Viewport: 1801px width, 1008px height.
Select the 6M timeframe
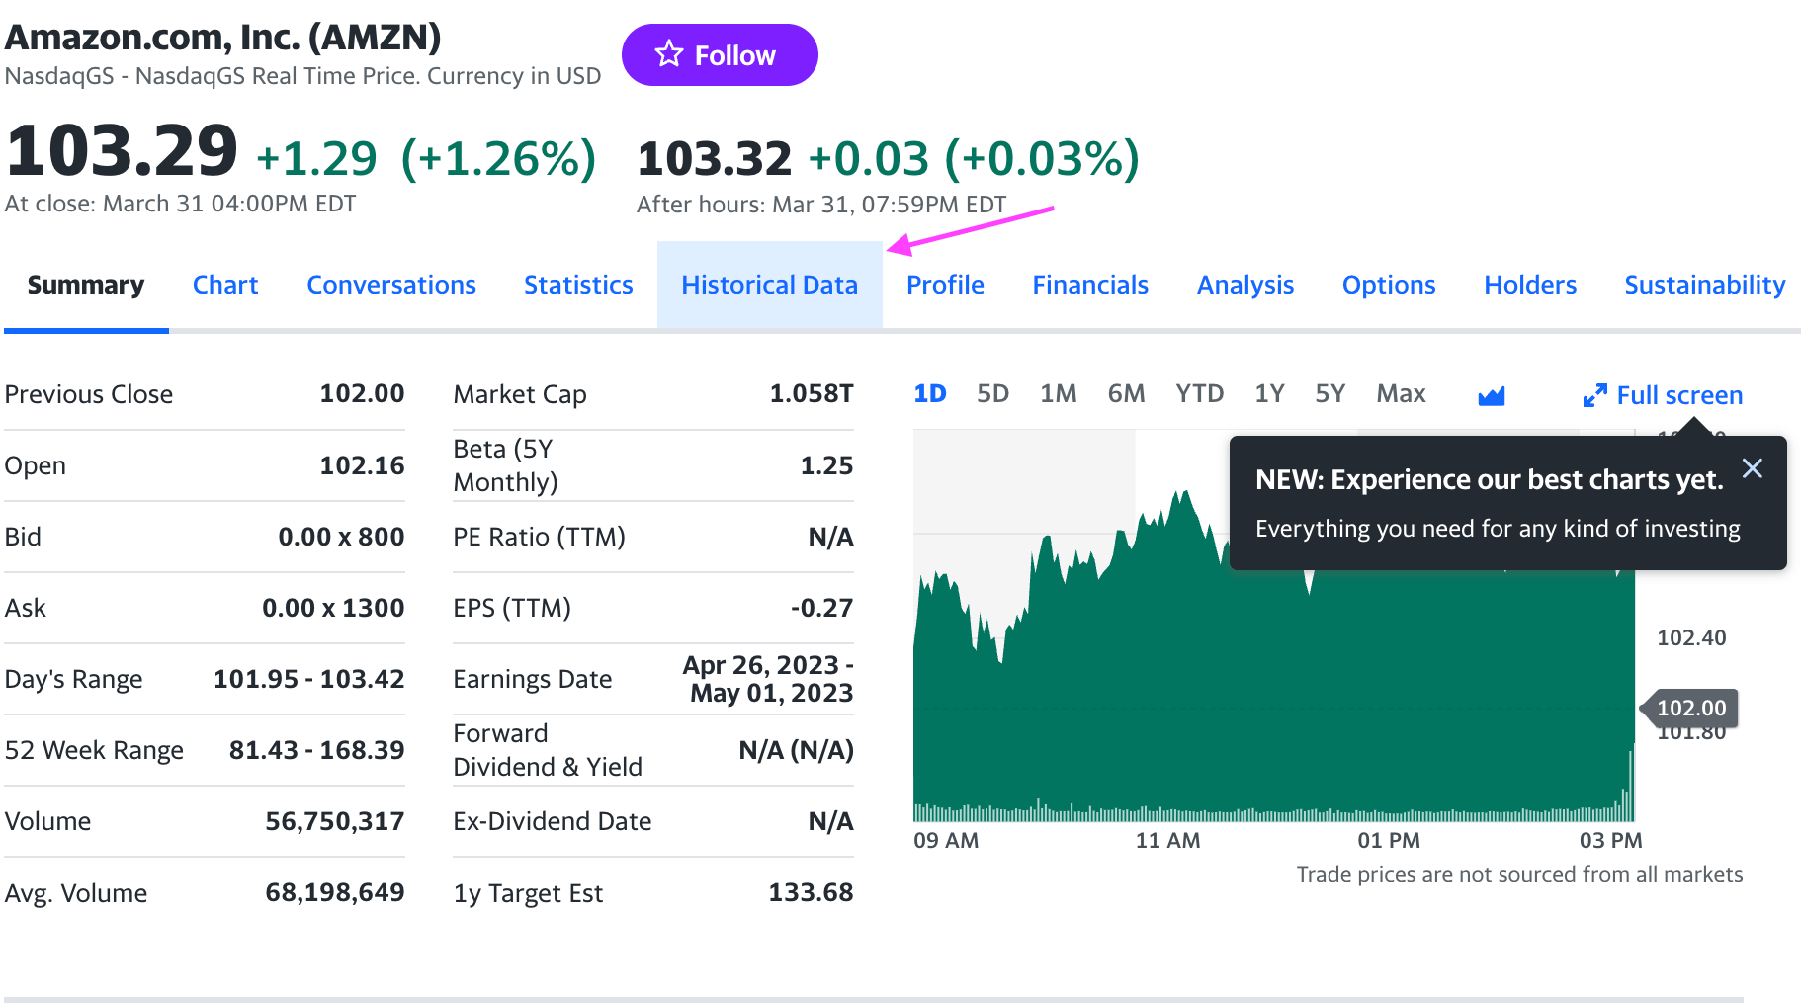pos(1126,392)
